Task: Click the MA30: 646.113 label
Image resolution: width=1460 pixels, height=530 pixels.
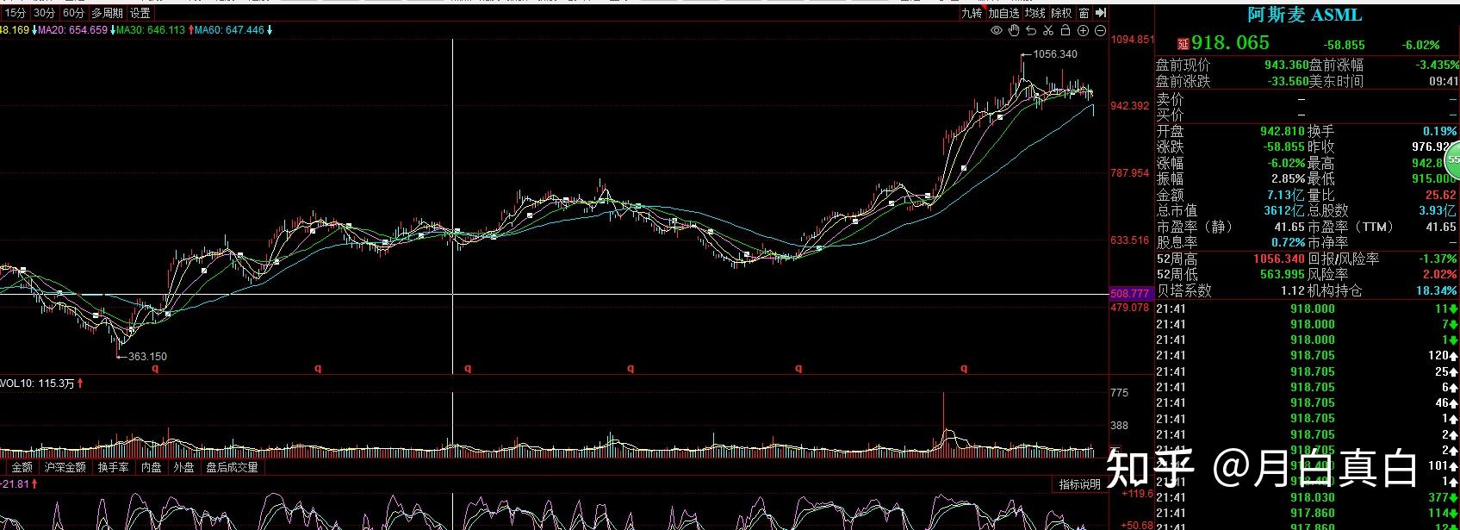Action: coord(151,30)
